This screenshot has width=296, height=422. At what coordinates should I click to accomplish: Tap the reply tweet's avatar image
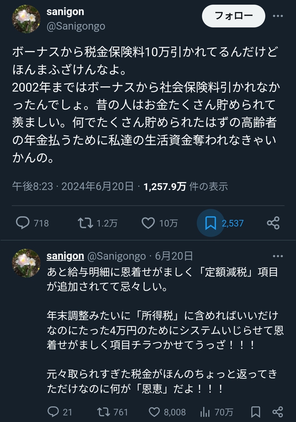coord(26,263)
